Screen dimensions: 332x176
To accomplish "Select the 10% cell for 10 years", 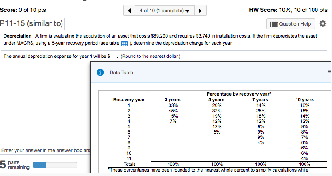I will pos(305,105).
